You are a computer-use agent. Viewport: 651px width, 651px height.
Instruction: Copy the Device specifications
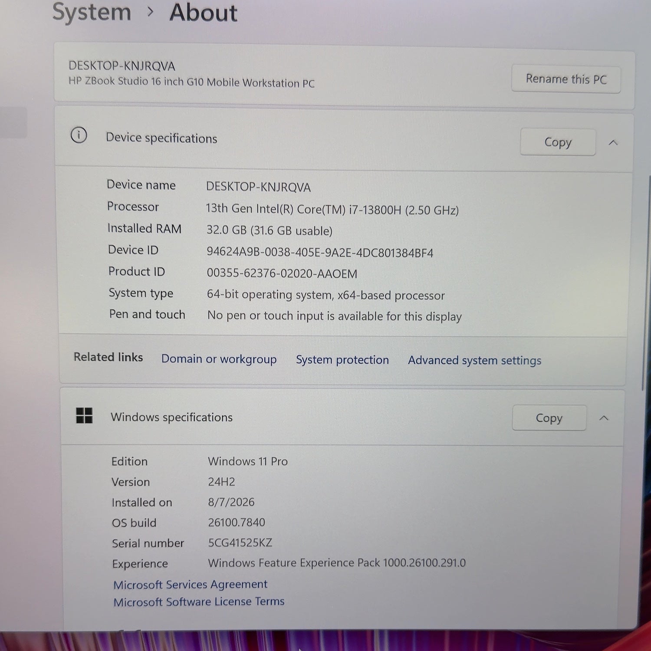[x=558, y=142]
